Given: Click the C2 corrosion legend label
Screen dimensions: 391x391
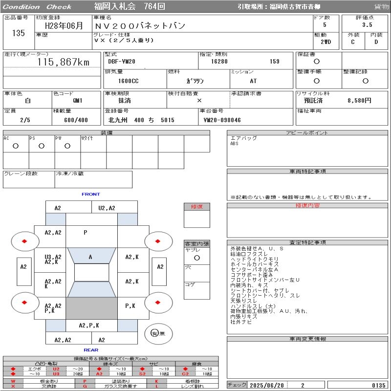Looking at the screenshot, I should [x=185, y=374].
